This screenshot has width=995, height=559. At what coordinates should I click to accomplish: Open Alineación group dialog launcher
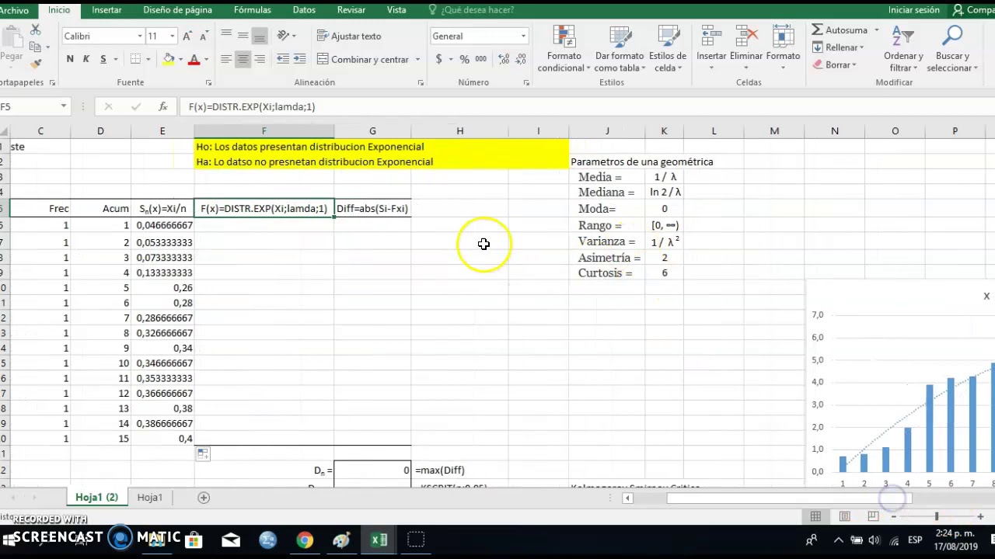tap(421, 82)
